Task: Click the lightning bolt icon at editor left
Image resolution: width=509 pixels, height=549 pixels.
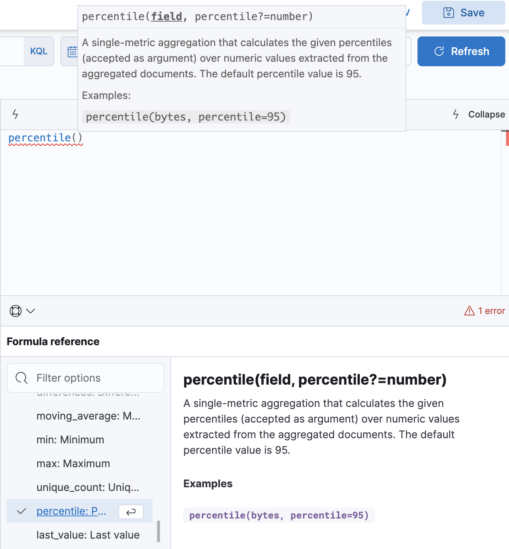Action: coord(15,114)
